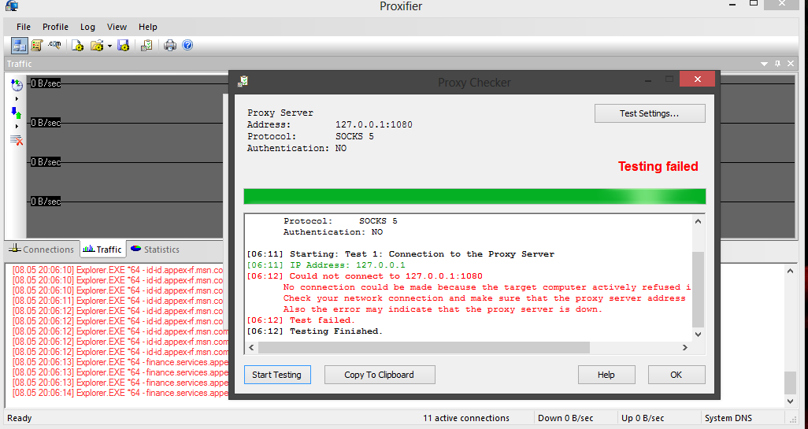
Task: Create a new profile via toolbar icon
Action: pyautogui.click(x=78, y=46)
